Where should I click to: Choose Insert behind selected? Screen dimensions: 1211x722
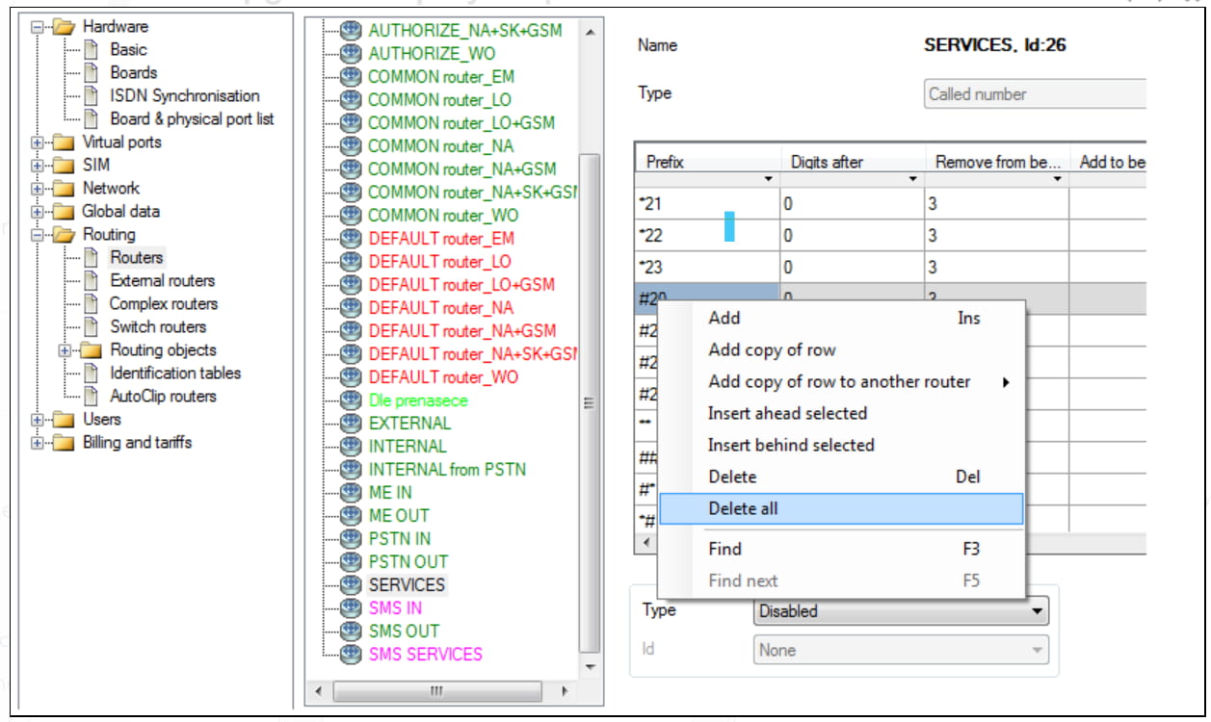(842, 445)
